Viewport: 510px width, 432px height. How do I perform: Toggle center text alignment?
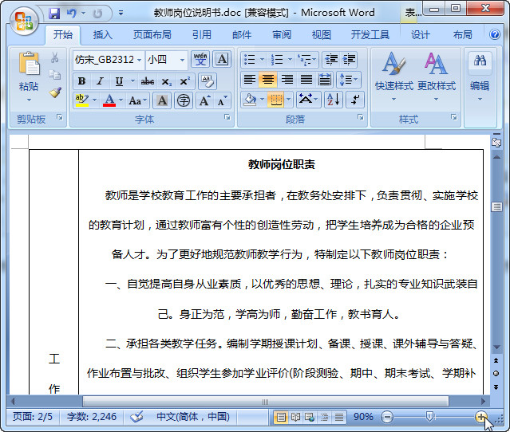click(x=268, y=80)
